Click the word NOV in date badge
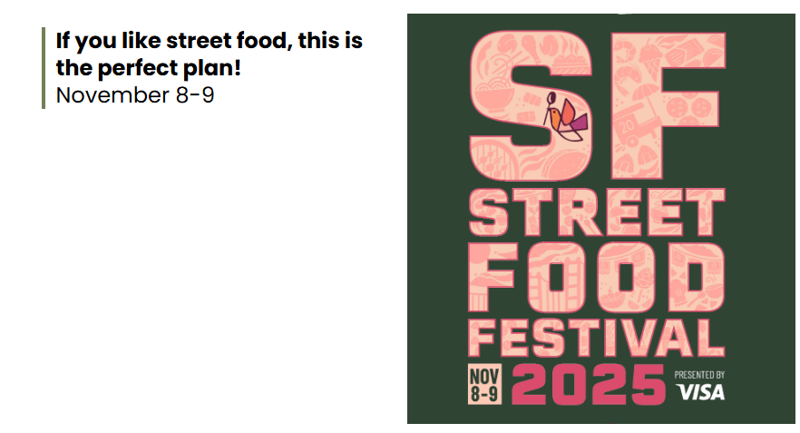The height and width of the screenshot is (433, 800). tap(485, 375)
